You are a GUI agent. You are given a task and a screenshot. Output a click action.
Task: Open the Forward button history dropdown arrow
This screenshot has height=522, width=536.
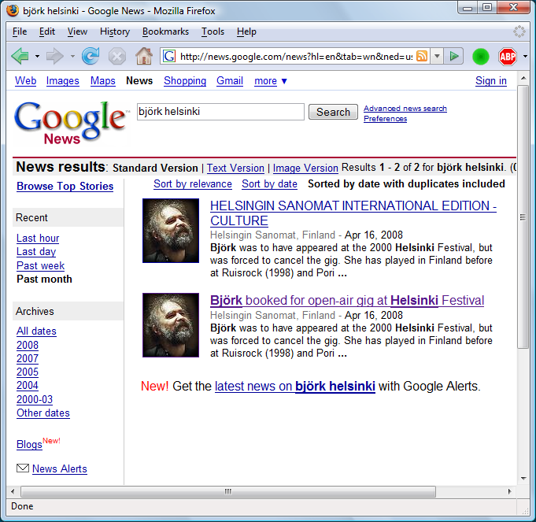(x=72, y=57)
